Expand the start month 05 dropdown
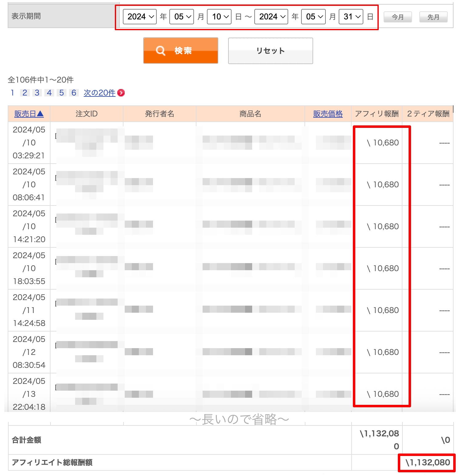The image size is (460, 476). click(182, 17)
